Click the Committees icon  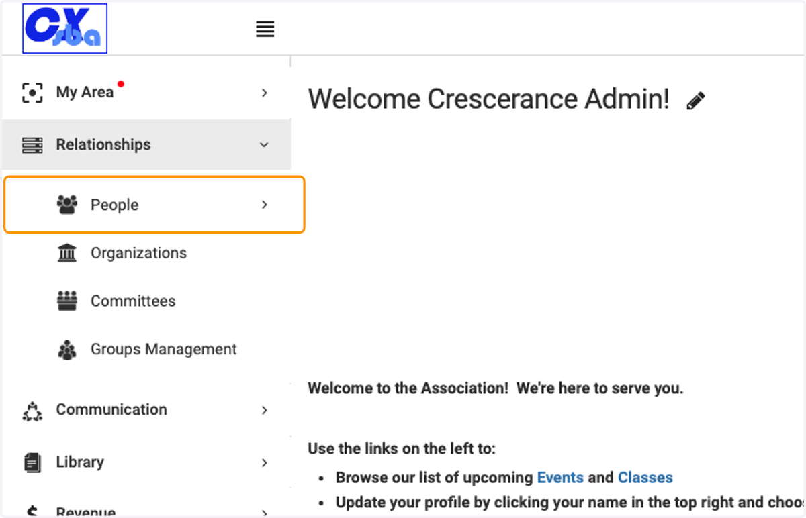point(67,301)
